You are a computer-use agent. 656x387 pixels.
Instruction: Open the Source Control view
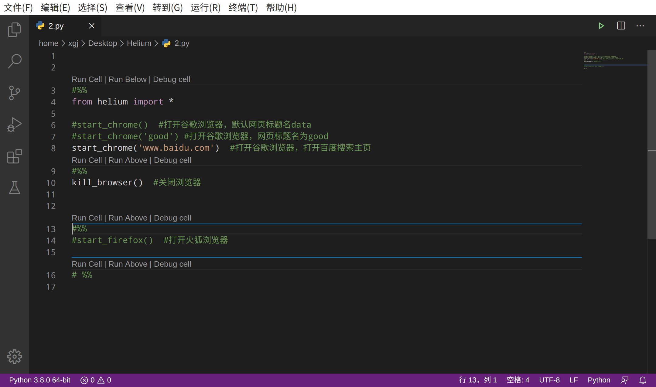pos(14,93)
